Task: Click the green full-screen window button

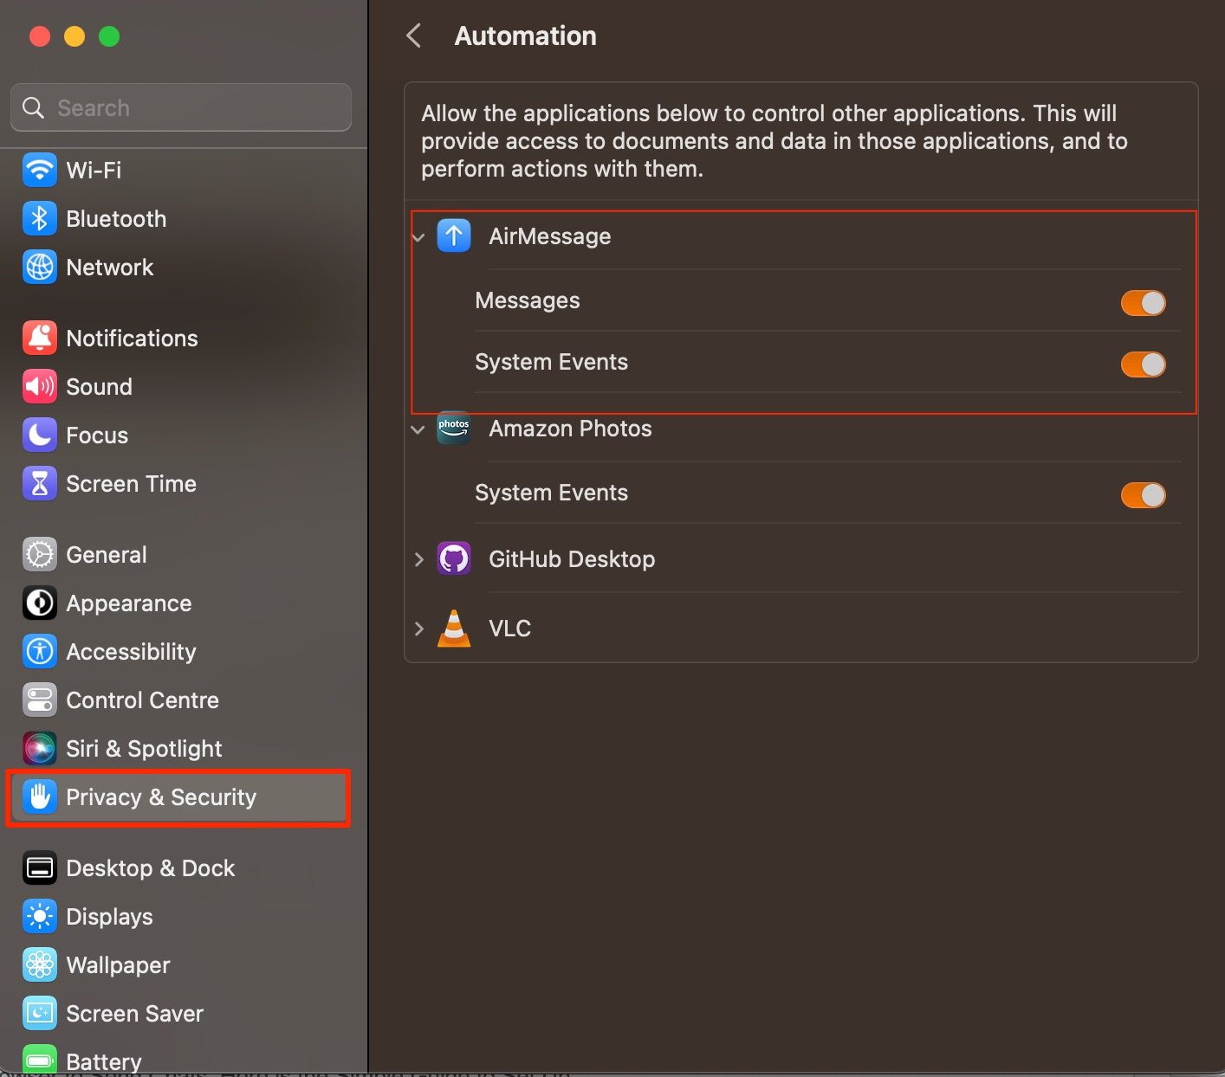Action: tap(109, 36)
